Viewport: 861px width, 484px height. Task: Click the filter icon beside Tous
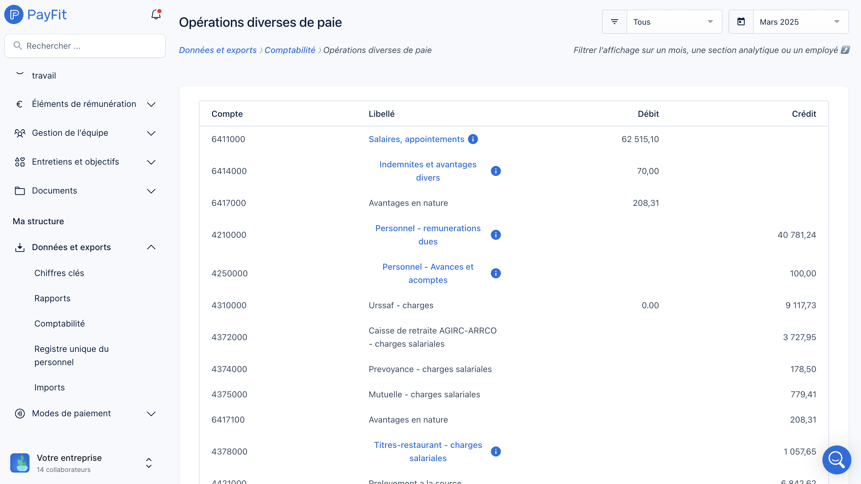(x=614, y=22)
